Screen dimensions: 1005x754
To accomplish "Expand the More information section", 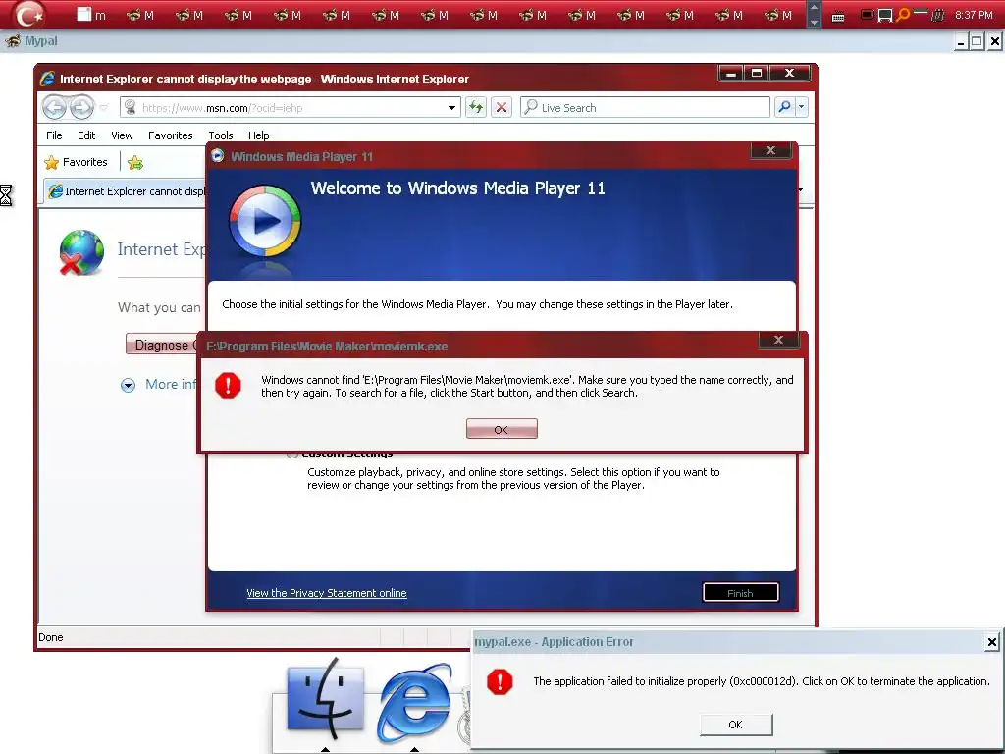I will tap(129, 385).
